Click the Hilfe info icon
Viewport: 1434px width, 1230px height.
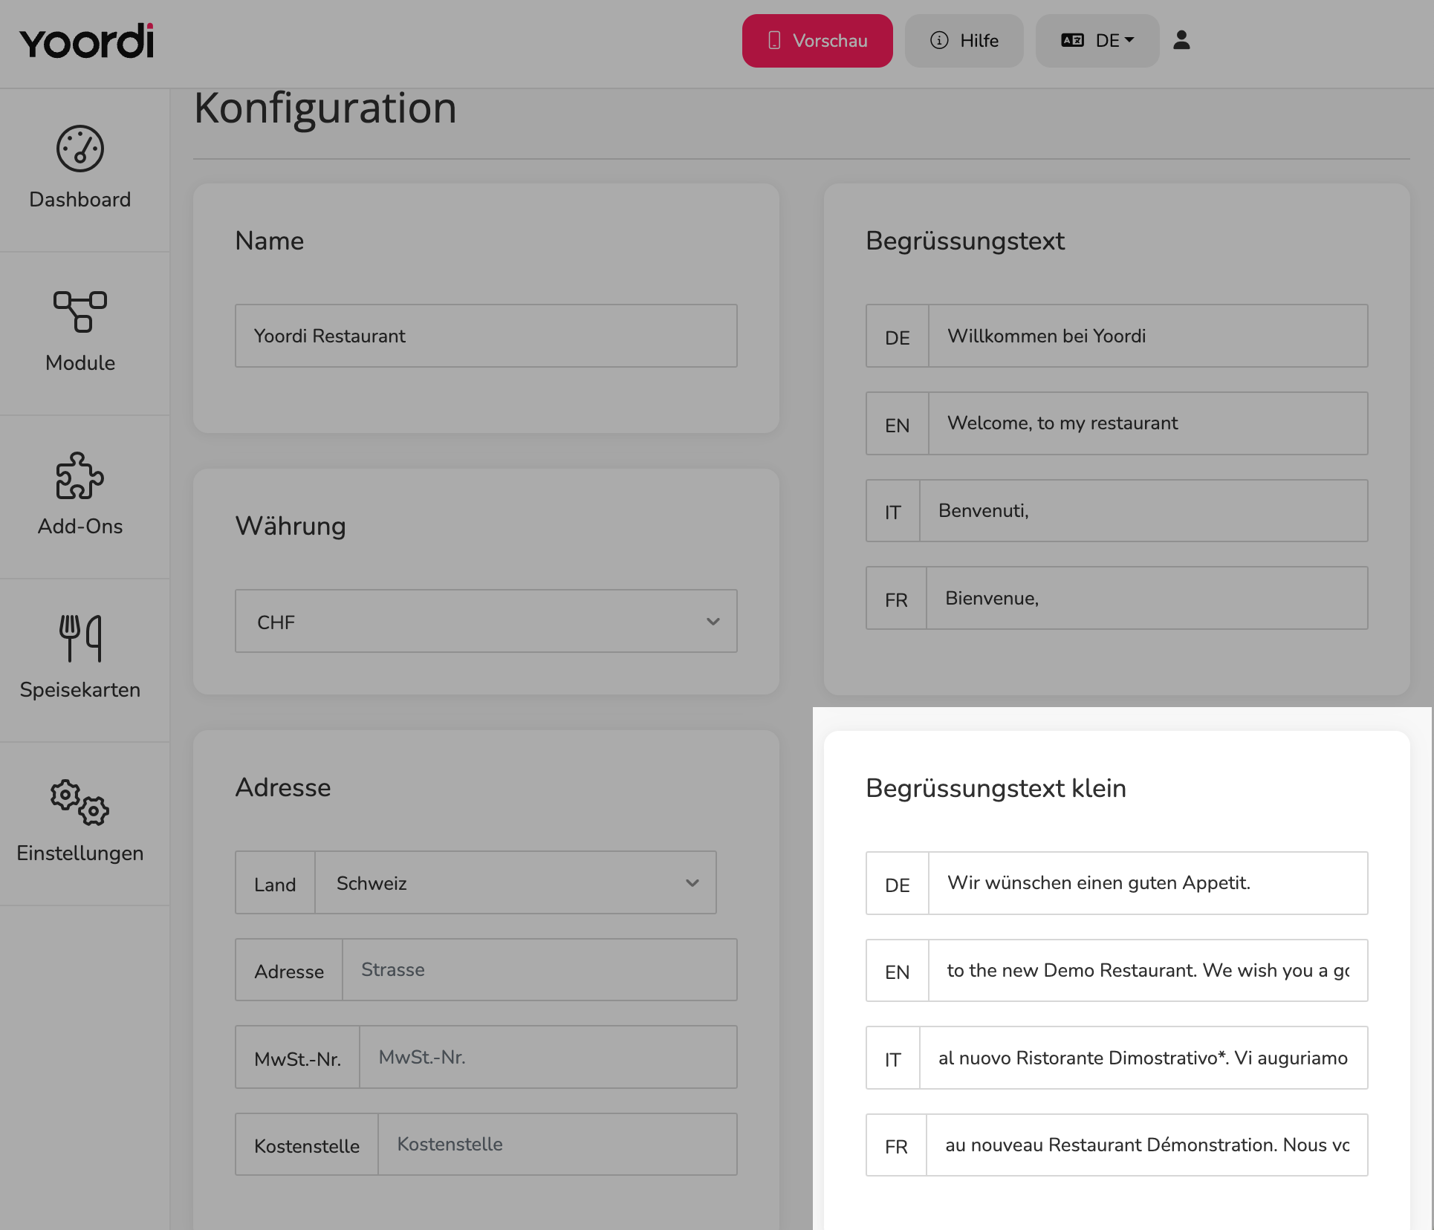939,40
